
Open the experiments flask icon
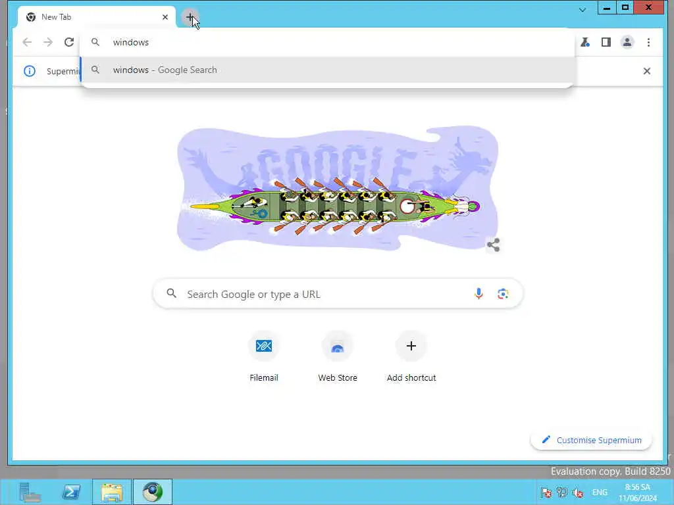tap(585, 42)
